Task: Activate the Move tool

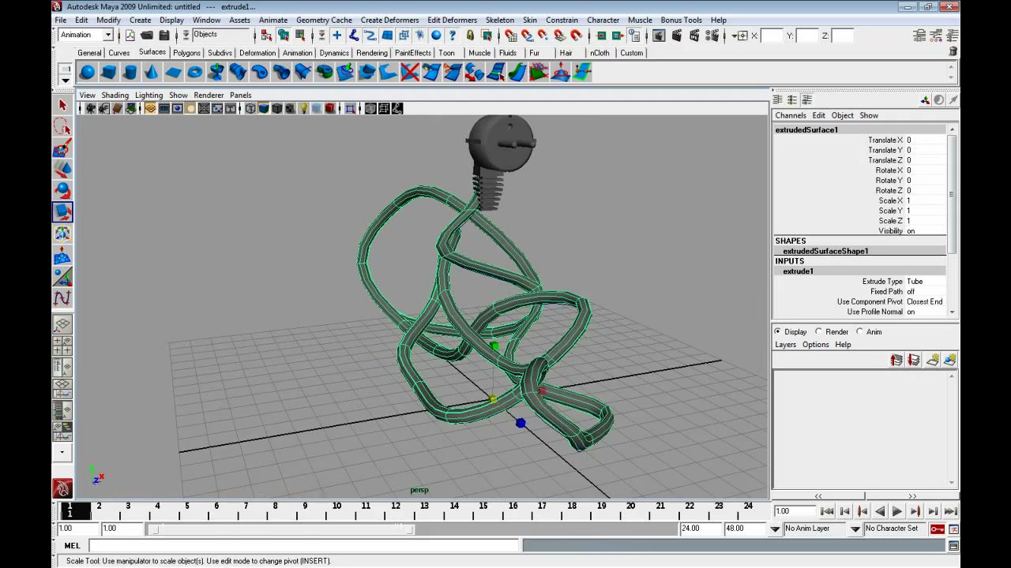Action: click(62, 170)
